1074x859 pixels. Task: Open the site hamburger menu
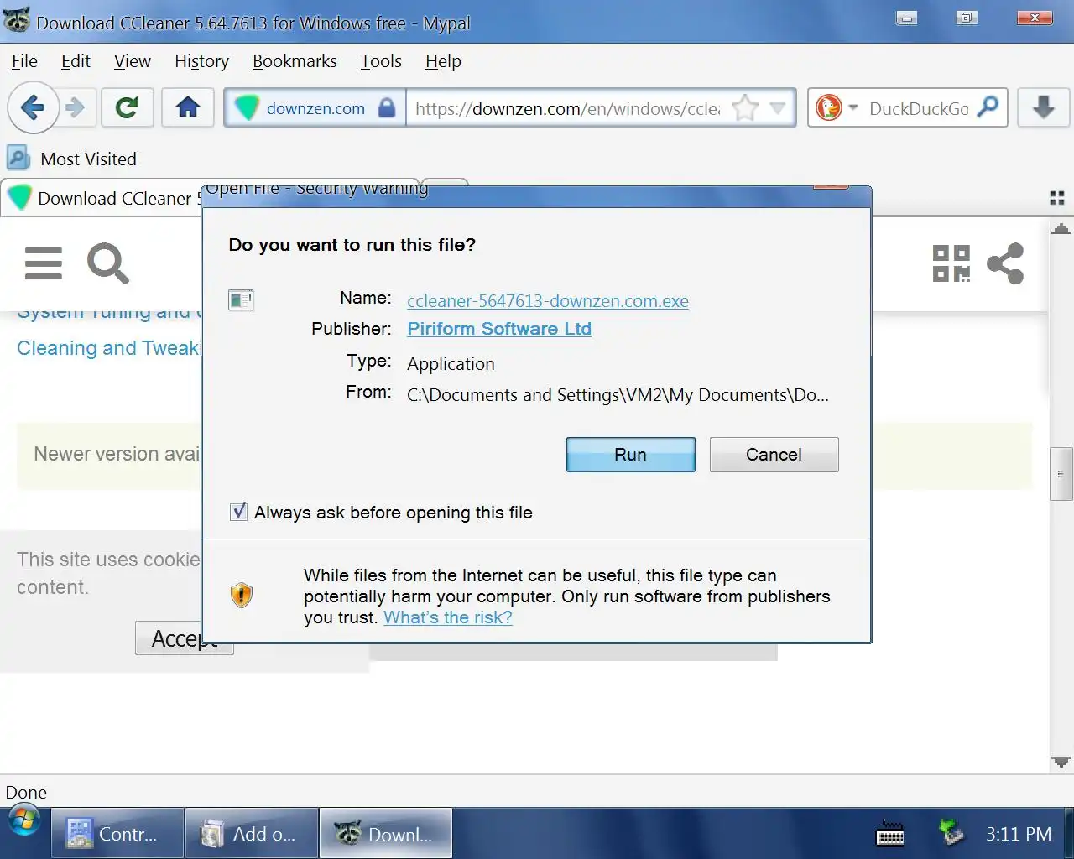(x=44, y=263)
